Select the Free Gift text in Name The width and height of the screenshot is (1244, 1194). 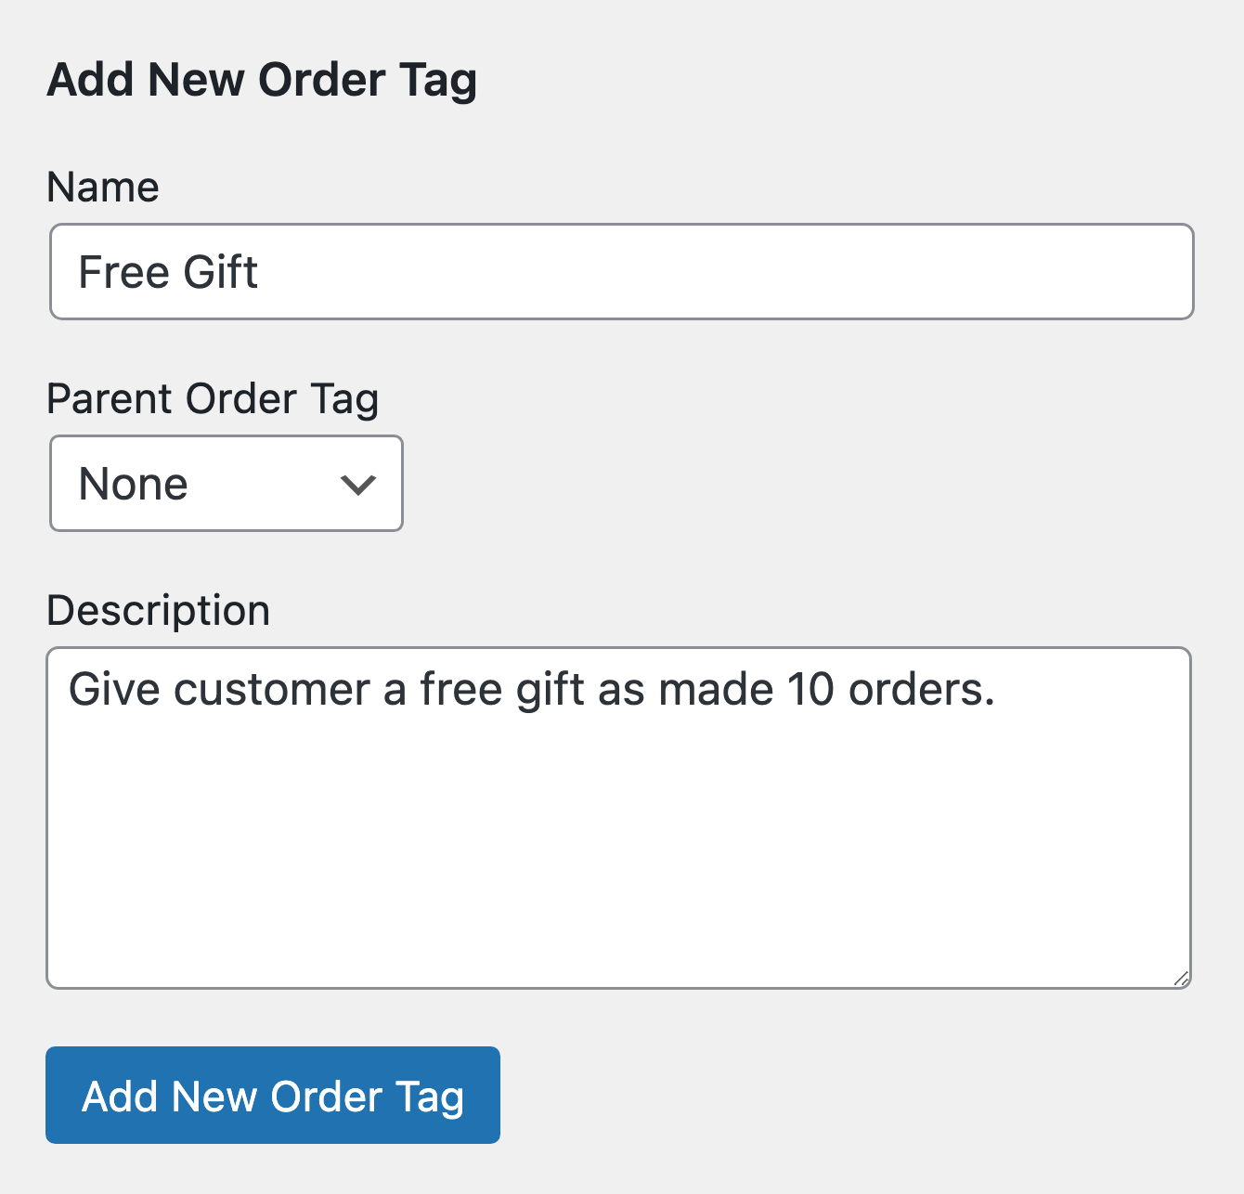point(168,271)
